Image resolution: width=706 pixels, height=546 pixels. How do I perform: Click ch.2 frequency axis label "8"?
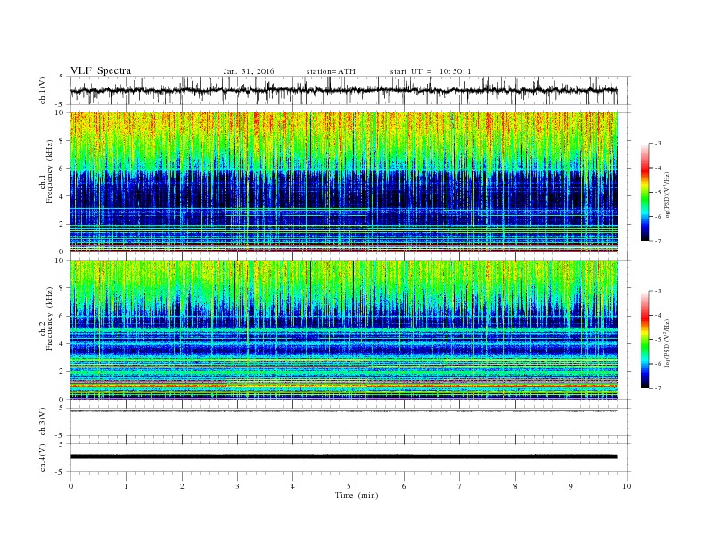[x=62, y=288]
